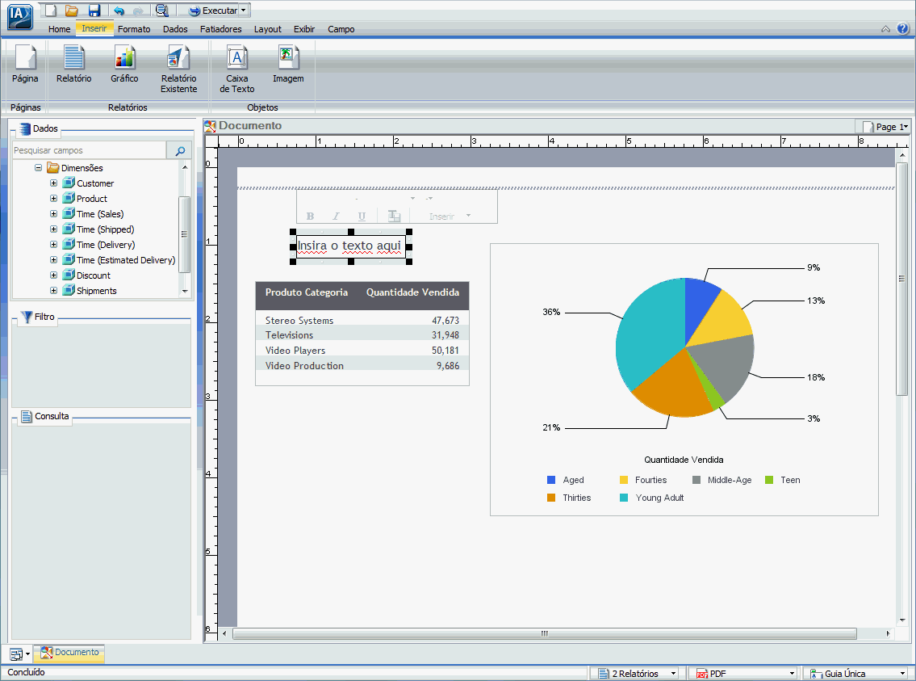Open the Campo ribbon tab

click(341, 28)
